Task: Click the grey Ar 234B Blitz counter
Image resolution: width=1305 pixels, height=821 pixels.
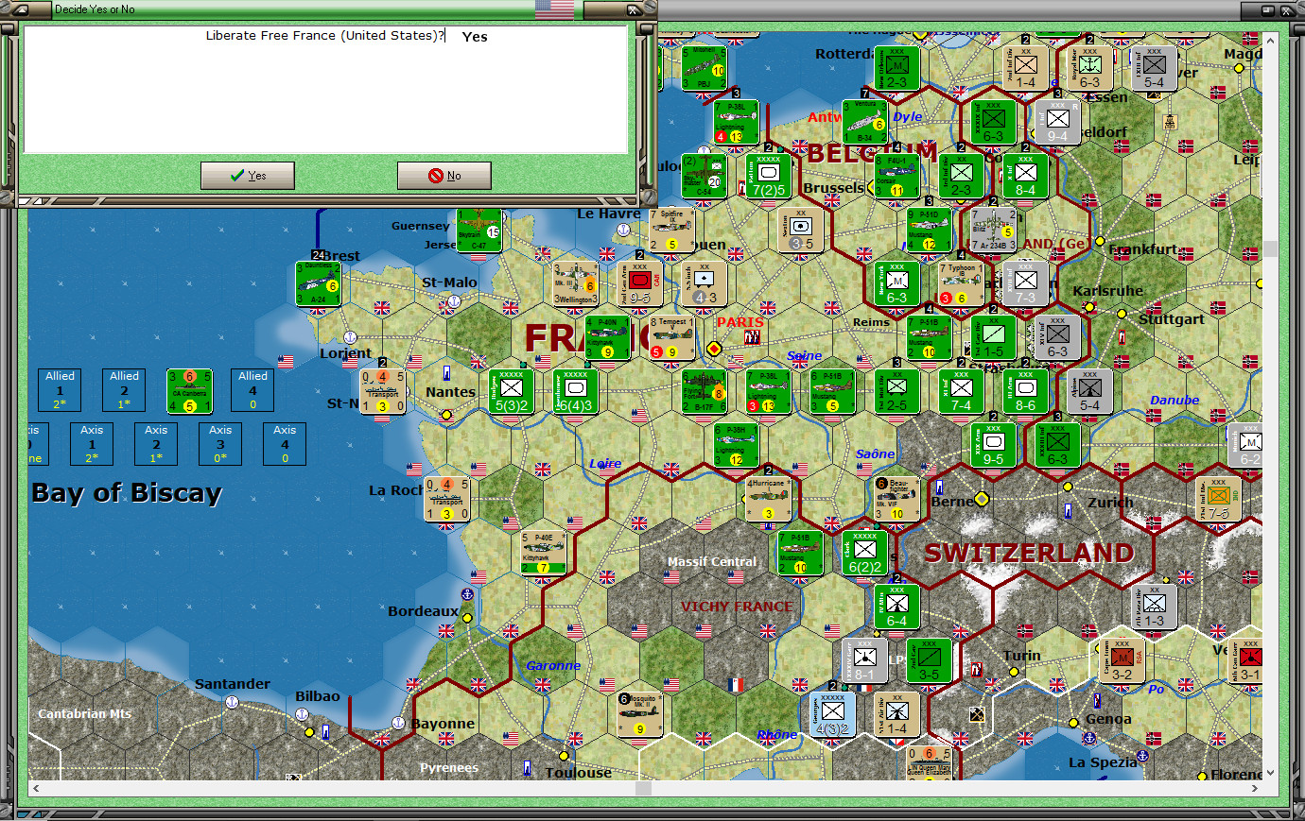Action: coord(993,230)
